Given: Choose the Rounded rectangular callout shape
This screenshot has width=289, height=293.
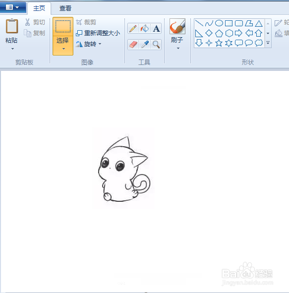Looking at the screenshot, I should [x=239, y=43].
